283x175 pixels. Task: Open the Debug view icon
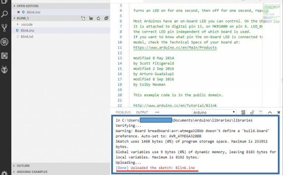tap(5, 42)
